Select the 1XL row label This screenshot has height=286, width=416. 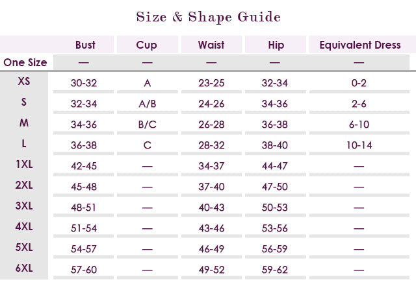24,164
